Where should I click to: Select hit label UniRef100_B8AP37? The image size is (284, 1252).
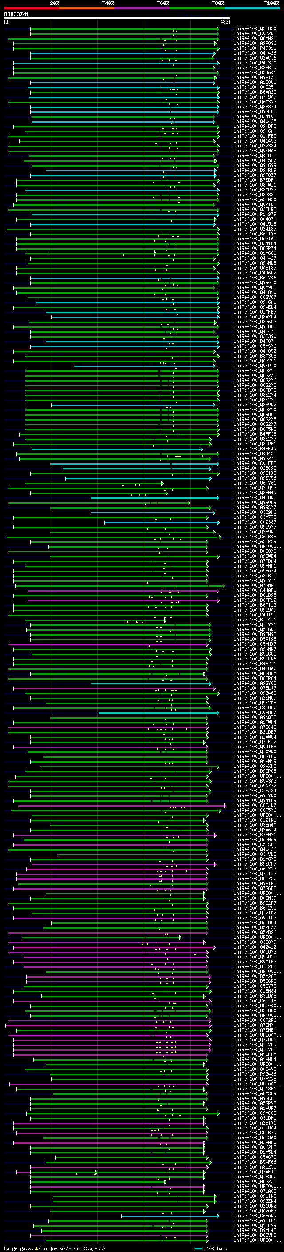pyautogui.click(x=255, y=190)
